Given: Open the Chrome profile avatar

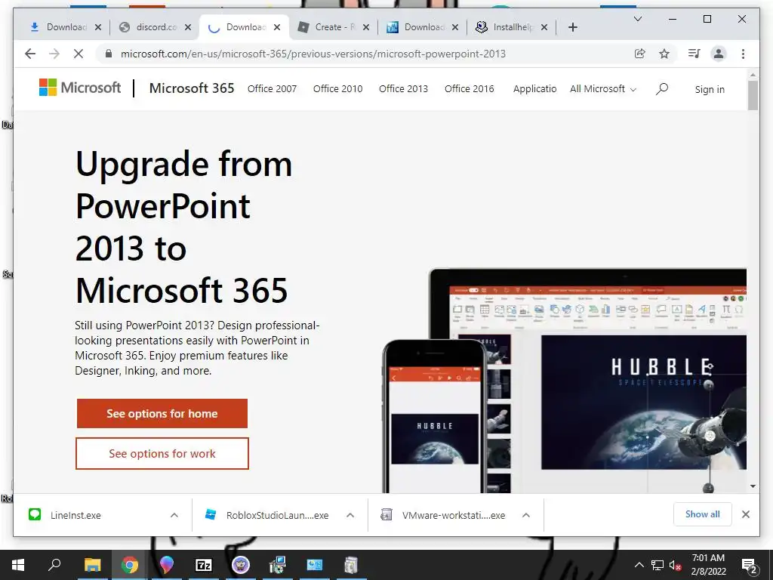Looking at the screenshot, I should click(x=719, y=54).
